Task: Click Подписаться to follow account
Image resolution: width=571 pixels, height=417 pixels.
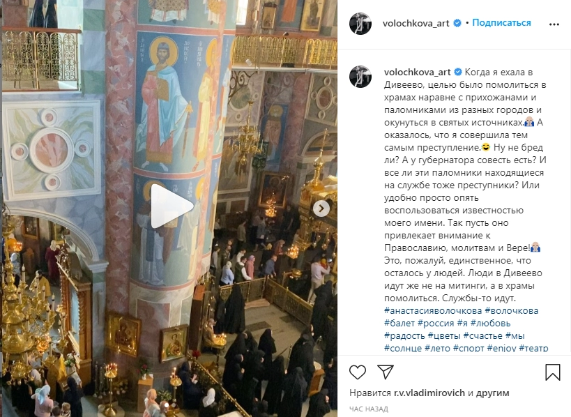Action: 501,22
